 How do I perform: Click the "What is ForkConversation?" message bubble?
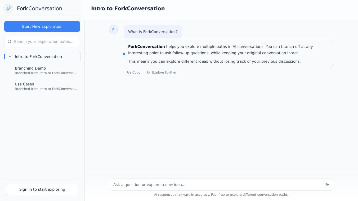[153, 32]
